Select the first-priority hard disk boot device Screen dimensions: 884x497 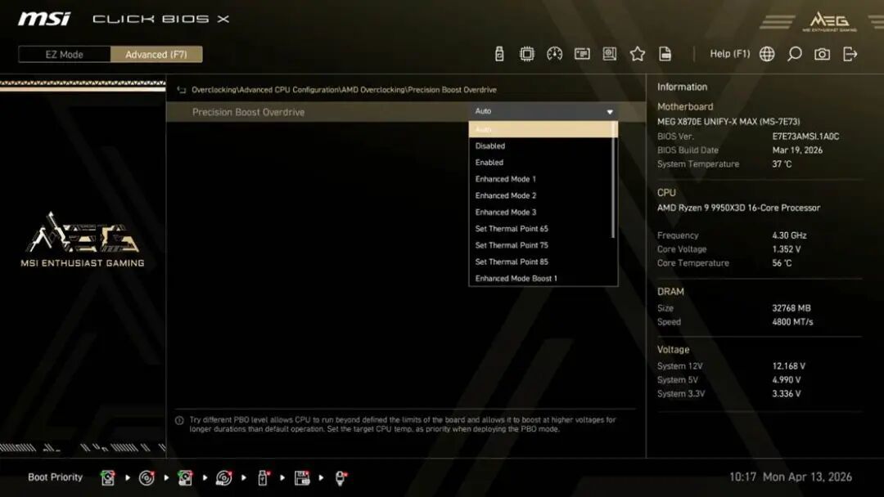tap(108, 478)
